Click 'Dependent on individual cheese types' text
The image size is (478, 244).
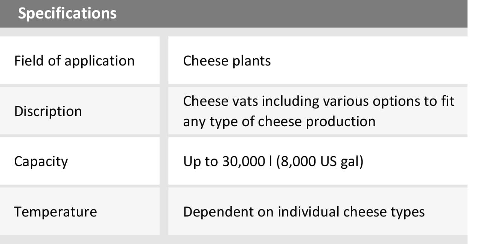[x=303, y=212]
